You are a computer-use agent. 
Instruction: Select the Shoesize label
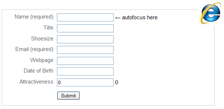(x=42, y=38)
